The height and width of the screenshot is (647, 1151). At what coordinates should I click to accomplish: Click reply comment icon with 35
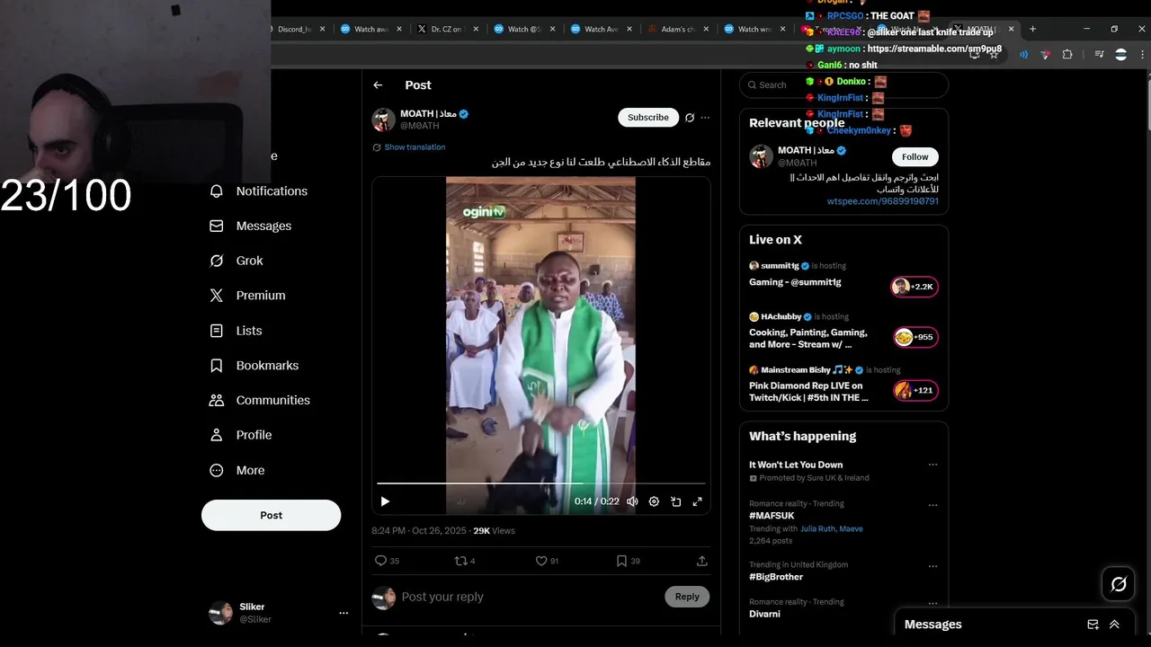coord(387,561)
